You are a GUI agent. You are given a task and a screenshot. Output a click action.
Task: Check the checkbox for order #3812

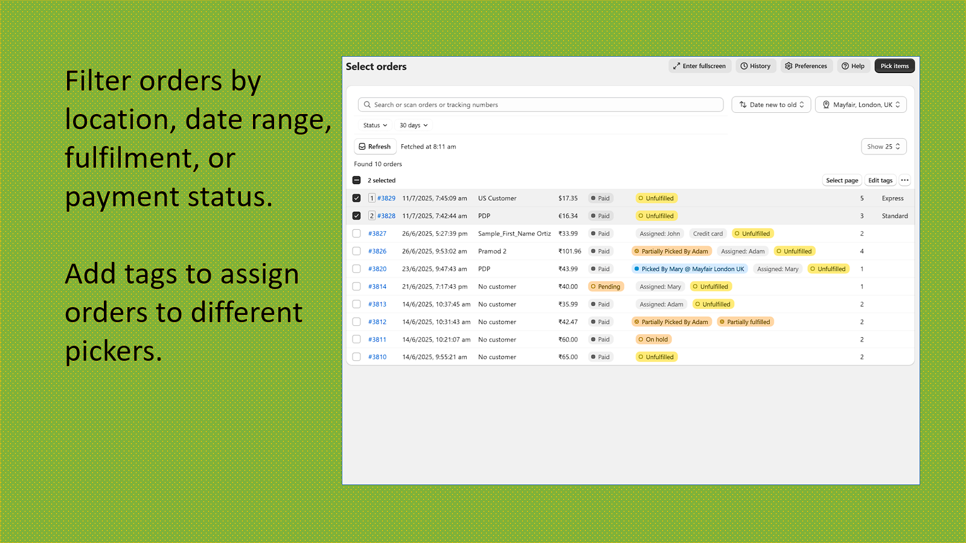point(356,322)
